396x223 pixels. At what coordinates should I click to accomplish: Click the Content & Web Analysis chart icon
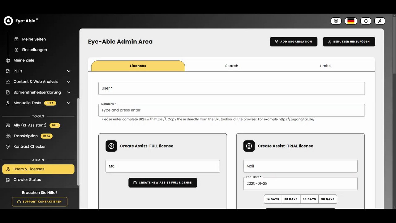click(x=8, y=82)
